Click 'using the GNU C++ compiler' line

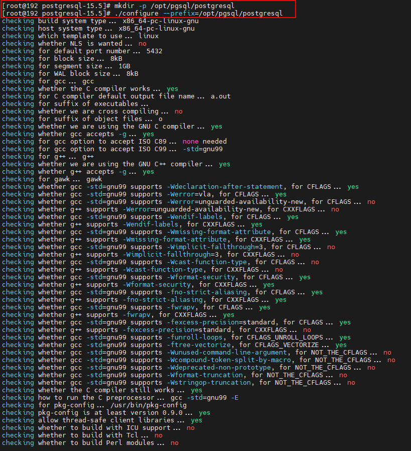point(116,164)
